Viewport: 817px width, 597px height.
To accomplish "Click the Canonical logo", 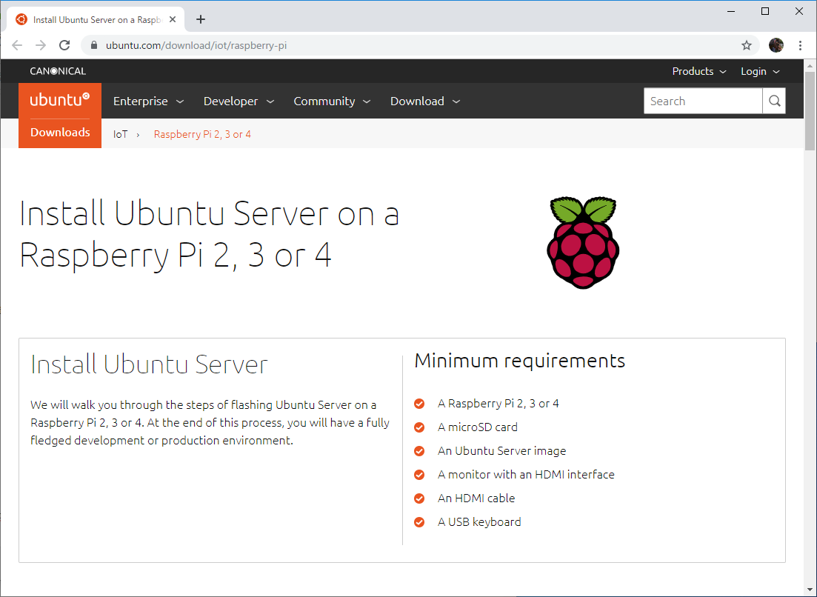I will [58, 71].
